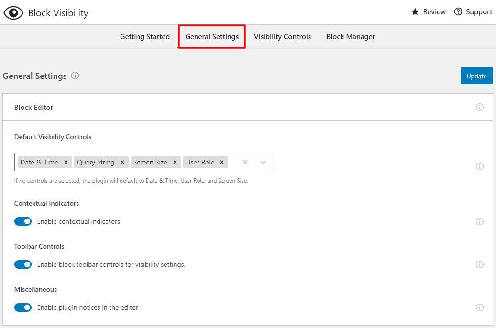Viewport: 496px width, 328px height.
Task: Click the Screen Size tag label
Action: coord(150,162)
